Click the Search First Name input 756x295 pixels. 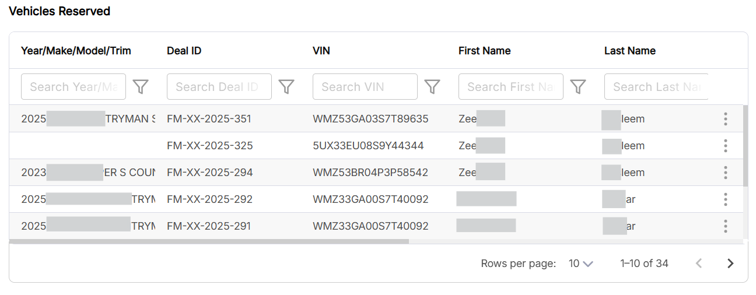[511, 87]
